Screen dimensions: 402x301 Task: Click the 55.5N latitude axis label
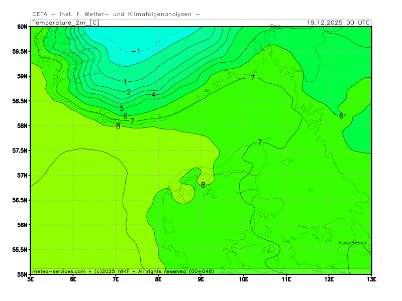coord(20,250)
